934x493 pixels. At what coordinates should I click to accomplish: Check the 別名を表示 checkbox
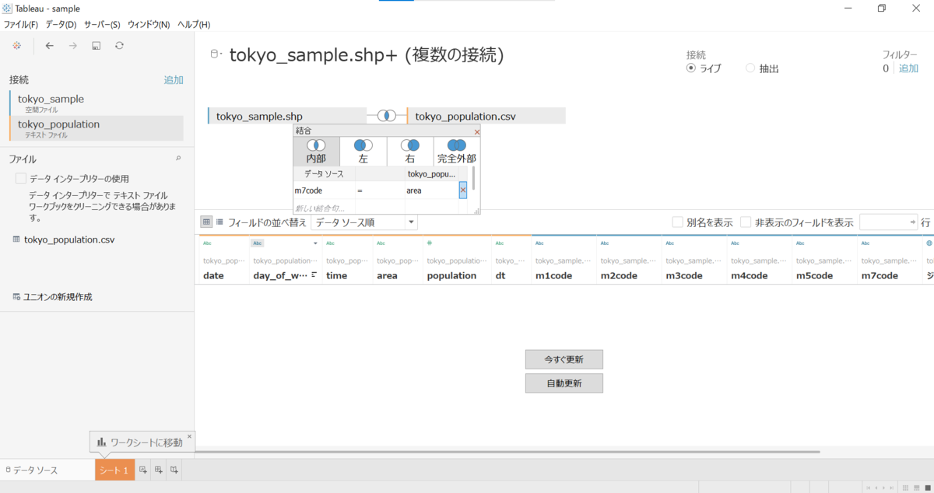click(677, 222)
